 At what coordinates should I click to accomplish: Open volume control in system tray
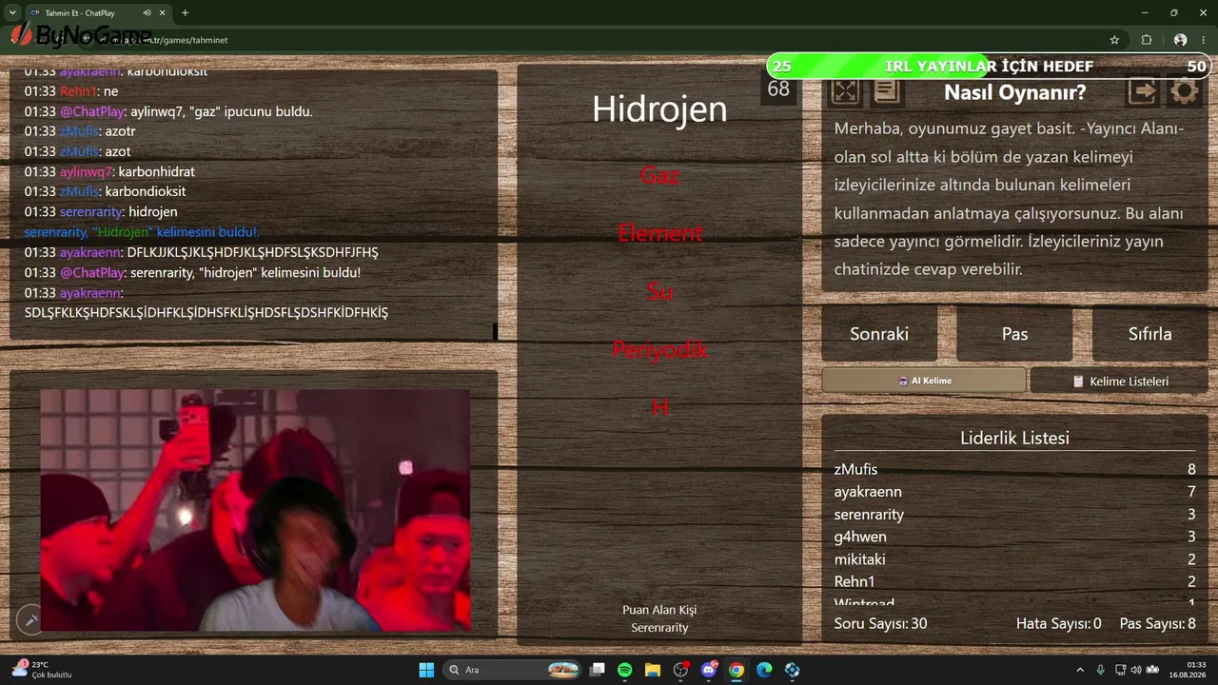(x=1135, y=670)
